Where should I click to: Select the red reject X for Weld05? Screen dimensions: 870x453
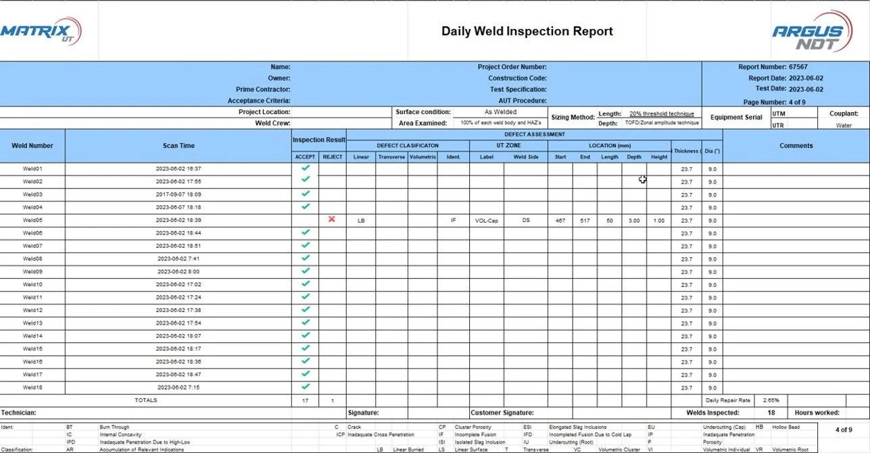[332, 219]
